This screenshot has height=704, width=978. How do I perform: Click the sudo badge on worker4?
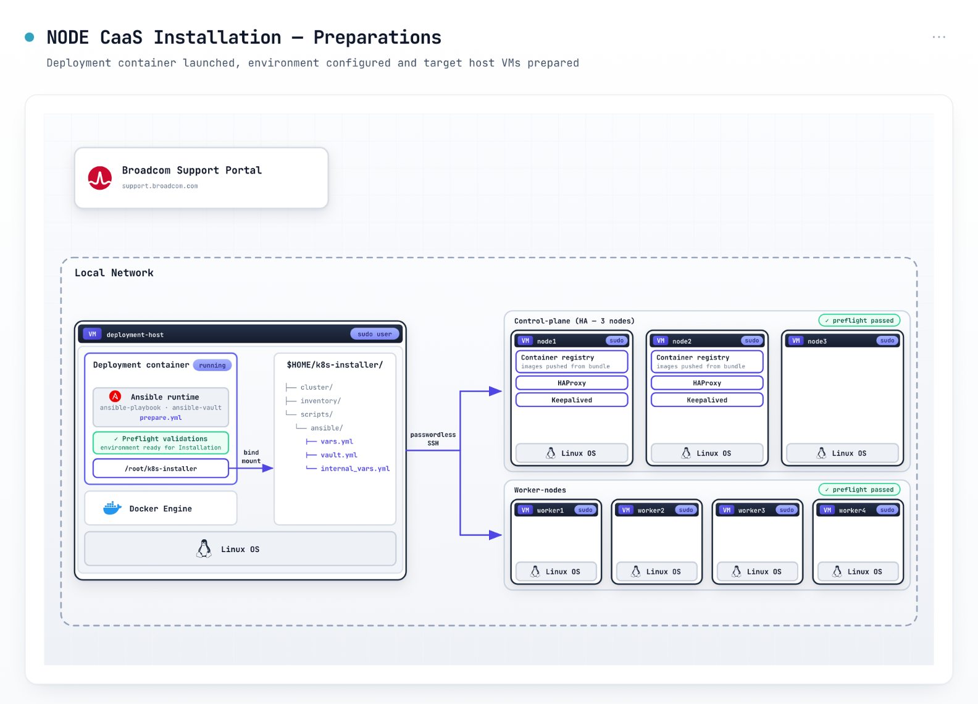(x=887, y=510)
